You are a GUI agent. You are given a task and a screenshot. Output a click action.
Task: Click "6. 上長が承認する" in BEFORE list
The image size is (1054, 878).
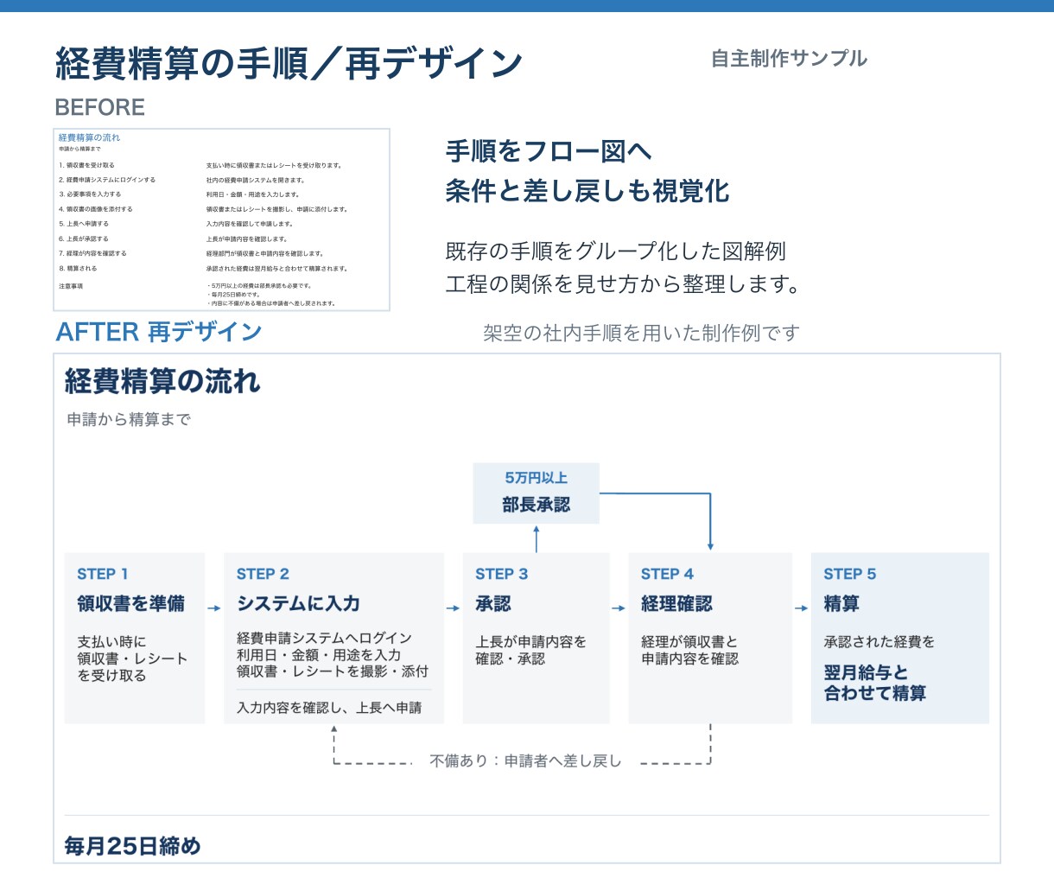click(84, 239)
